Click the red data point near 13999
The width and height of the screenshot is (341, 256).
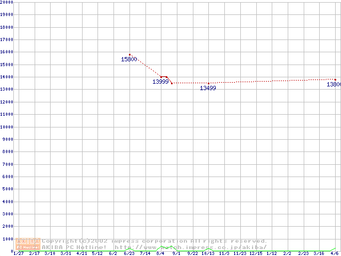pos(161,77)
